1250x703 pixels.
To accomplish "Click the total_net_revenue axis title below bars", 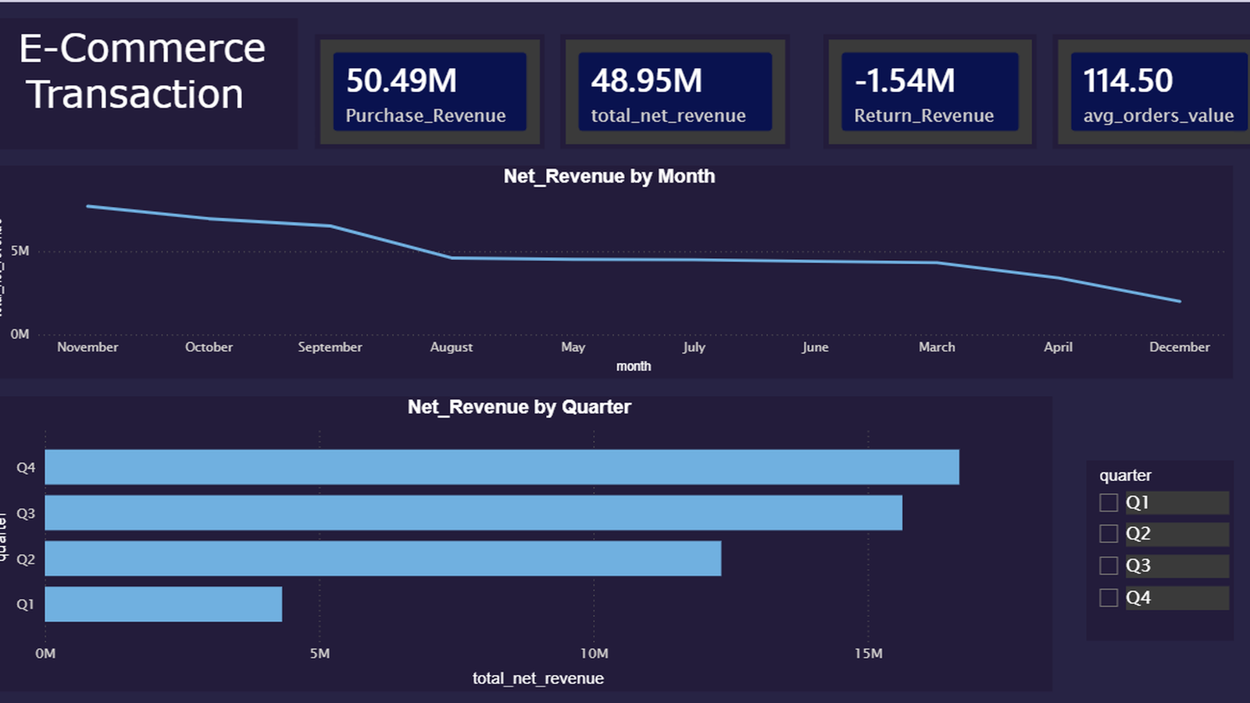I will 538,678.
